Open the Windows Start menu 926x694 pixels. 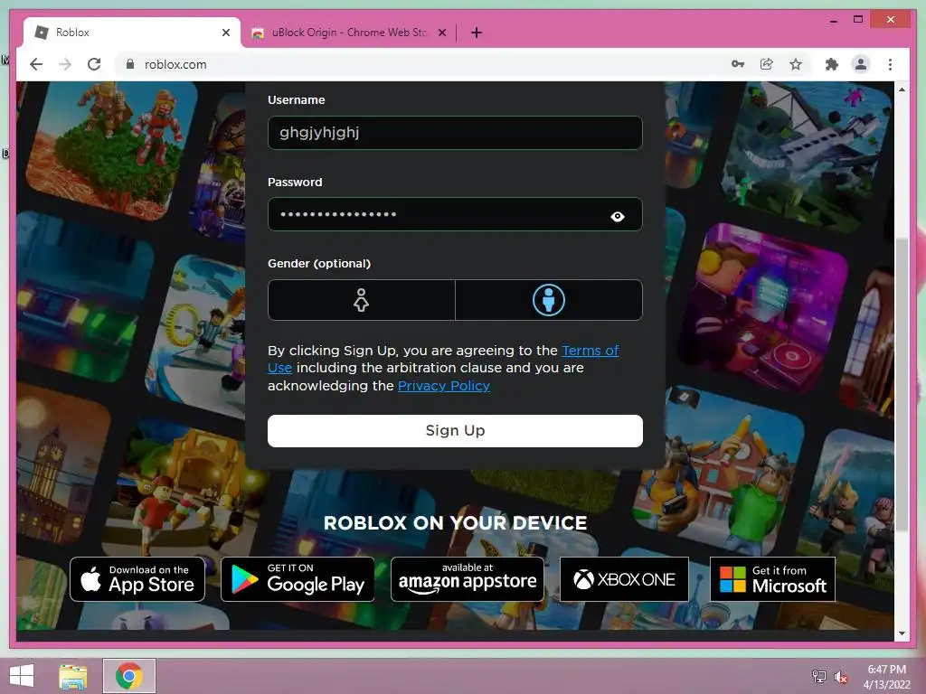click(x=22, y=676)
